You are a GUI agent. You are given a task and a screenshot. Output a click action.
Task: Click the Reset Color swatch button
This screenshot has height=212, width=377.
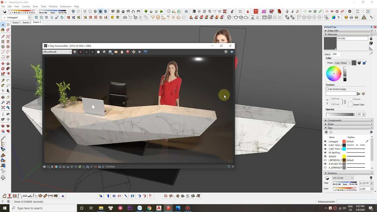point(350,105)
